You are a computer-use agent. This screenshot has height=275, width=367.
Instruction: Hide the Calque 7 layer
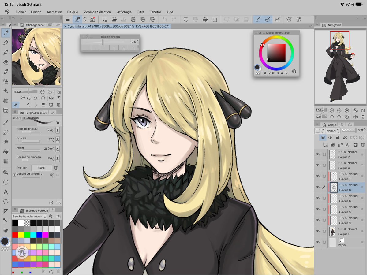(318, 176)
